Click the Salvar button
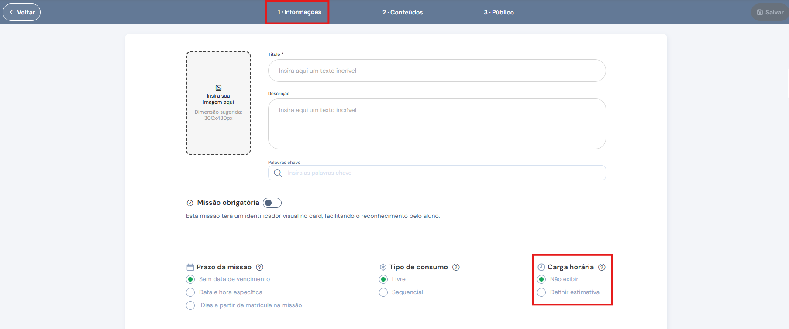The width and height of the screenshot is (789, 329). pyautogui.click(x=770, y=12)
